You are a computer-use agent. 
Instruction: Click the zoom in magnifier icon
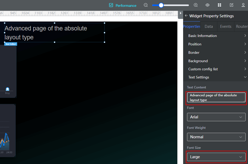coord(196,5)
